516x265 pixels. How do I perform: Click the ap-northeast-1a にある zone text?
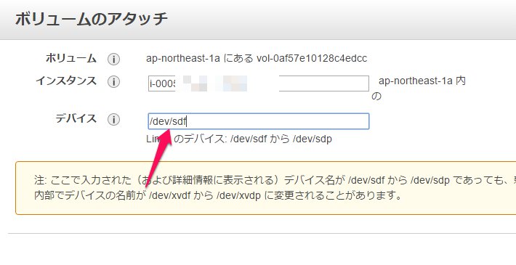point(200,59)
